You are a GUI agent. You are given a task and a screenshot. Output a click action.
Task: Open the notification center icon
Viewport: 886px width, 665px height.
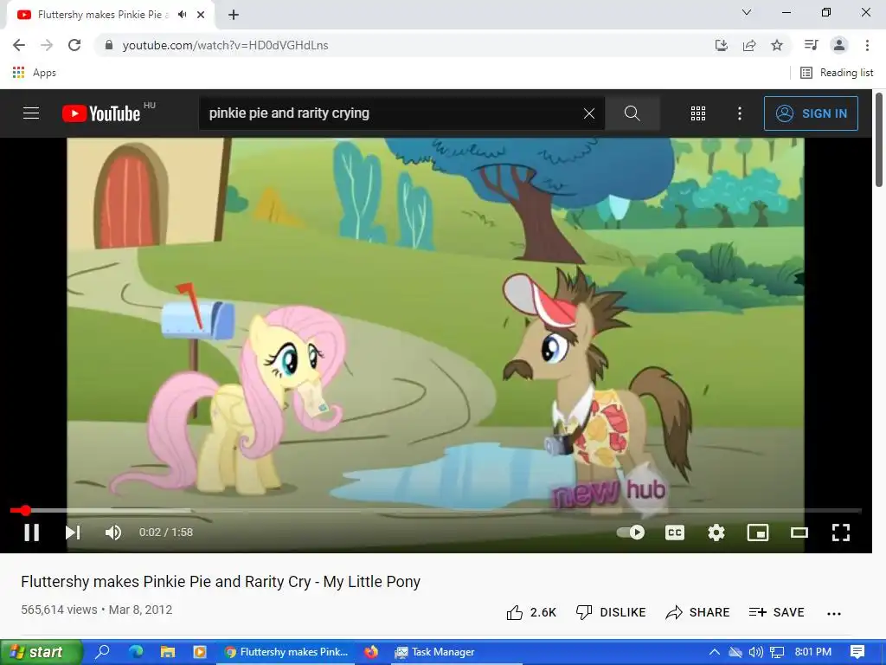click(x=857, y=652)
